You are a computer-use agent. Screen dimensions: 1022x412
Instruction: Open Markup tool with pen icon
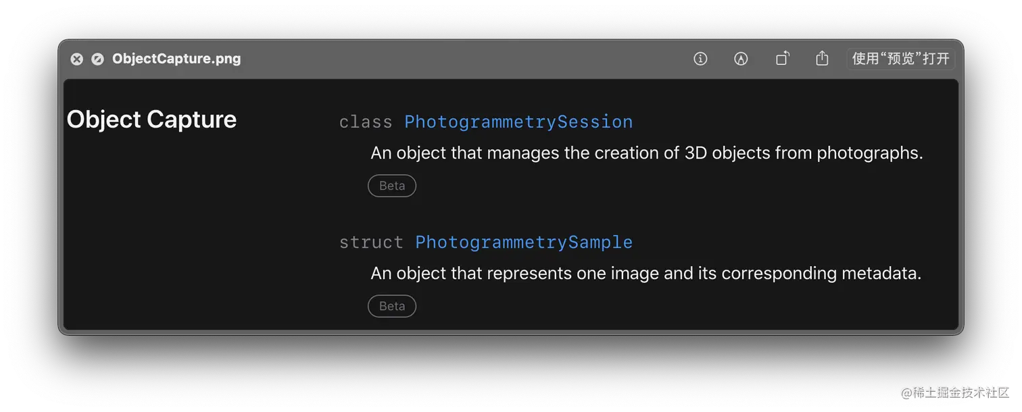pos(741,59)
